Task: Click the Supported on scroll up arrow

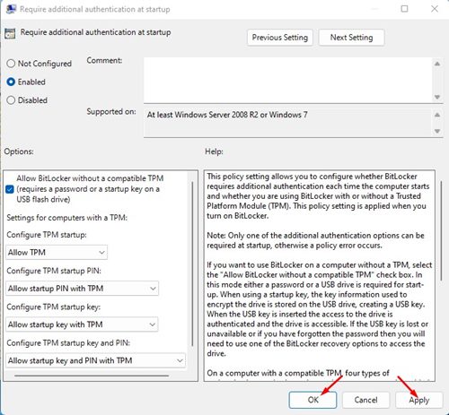Action: click(437, 115)
